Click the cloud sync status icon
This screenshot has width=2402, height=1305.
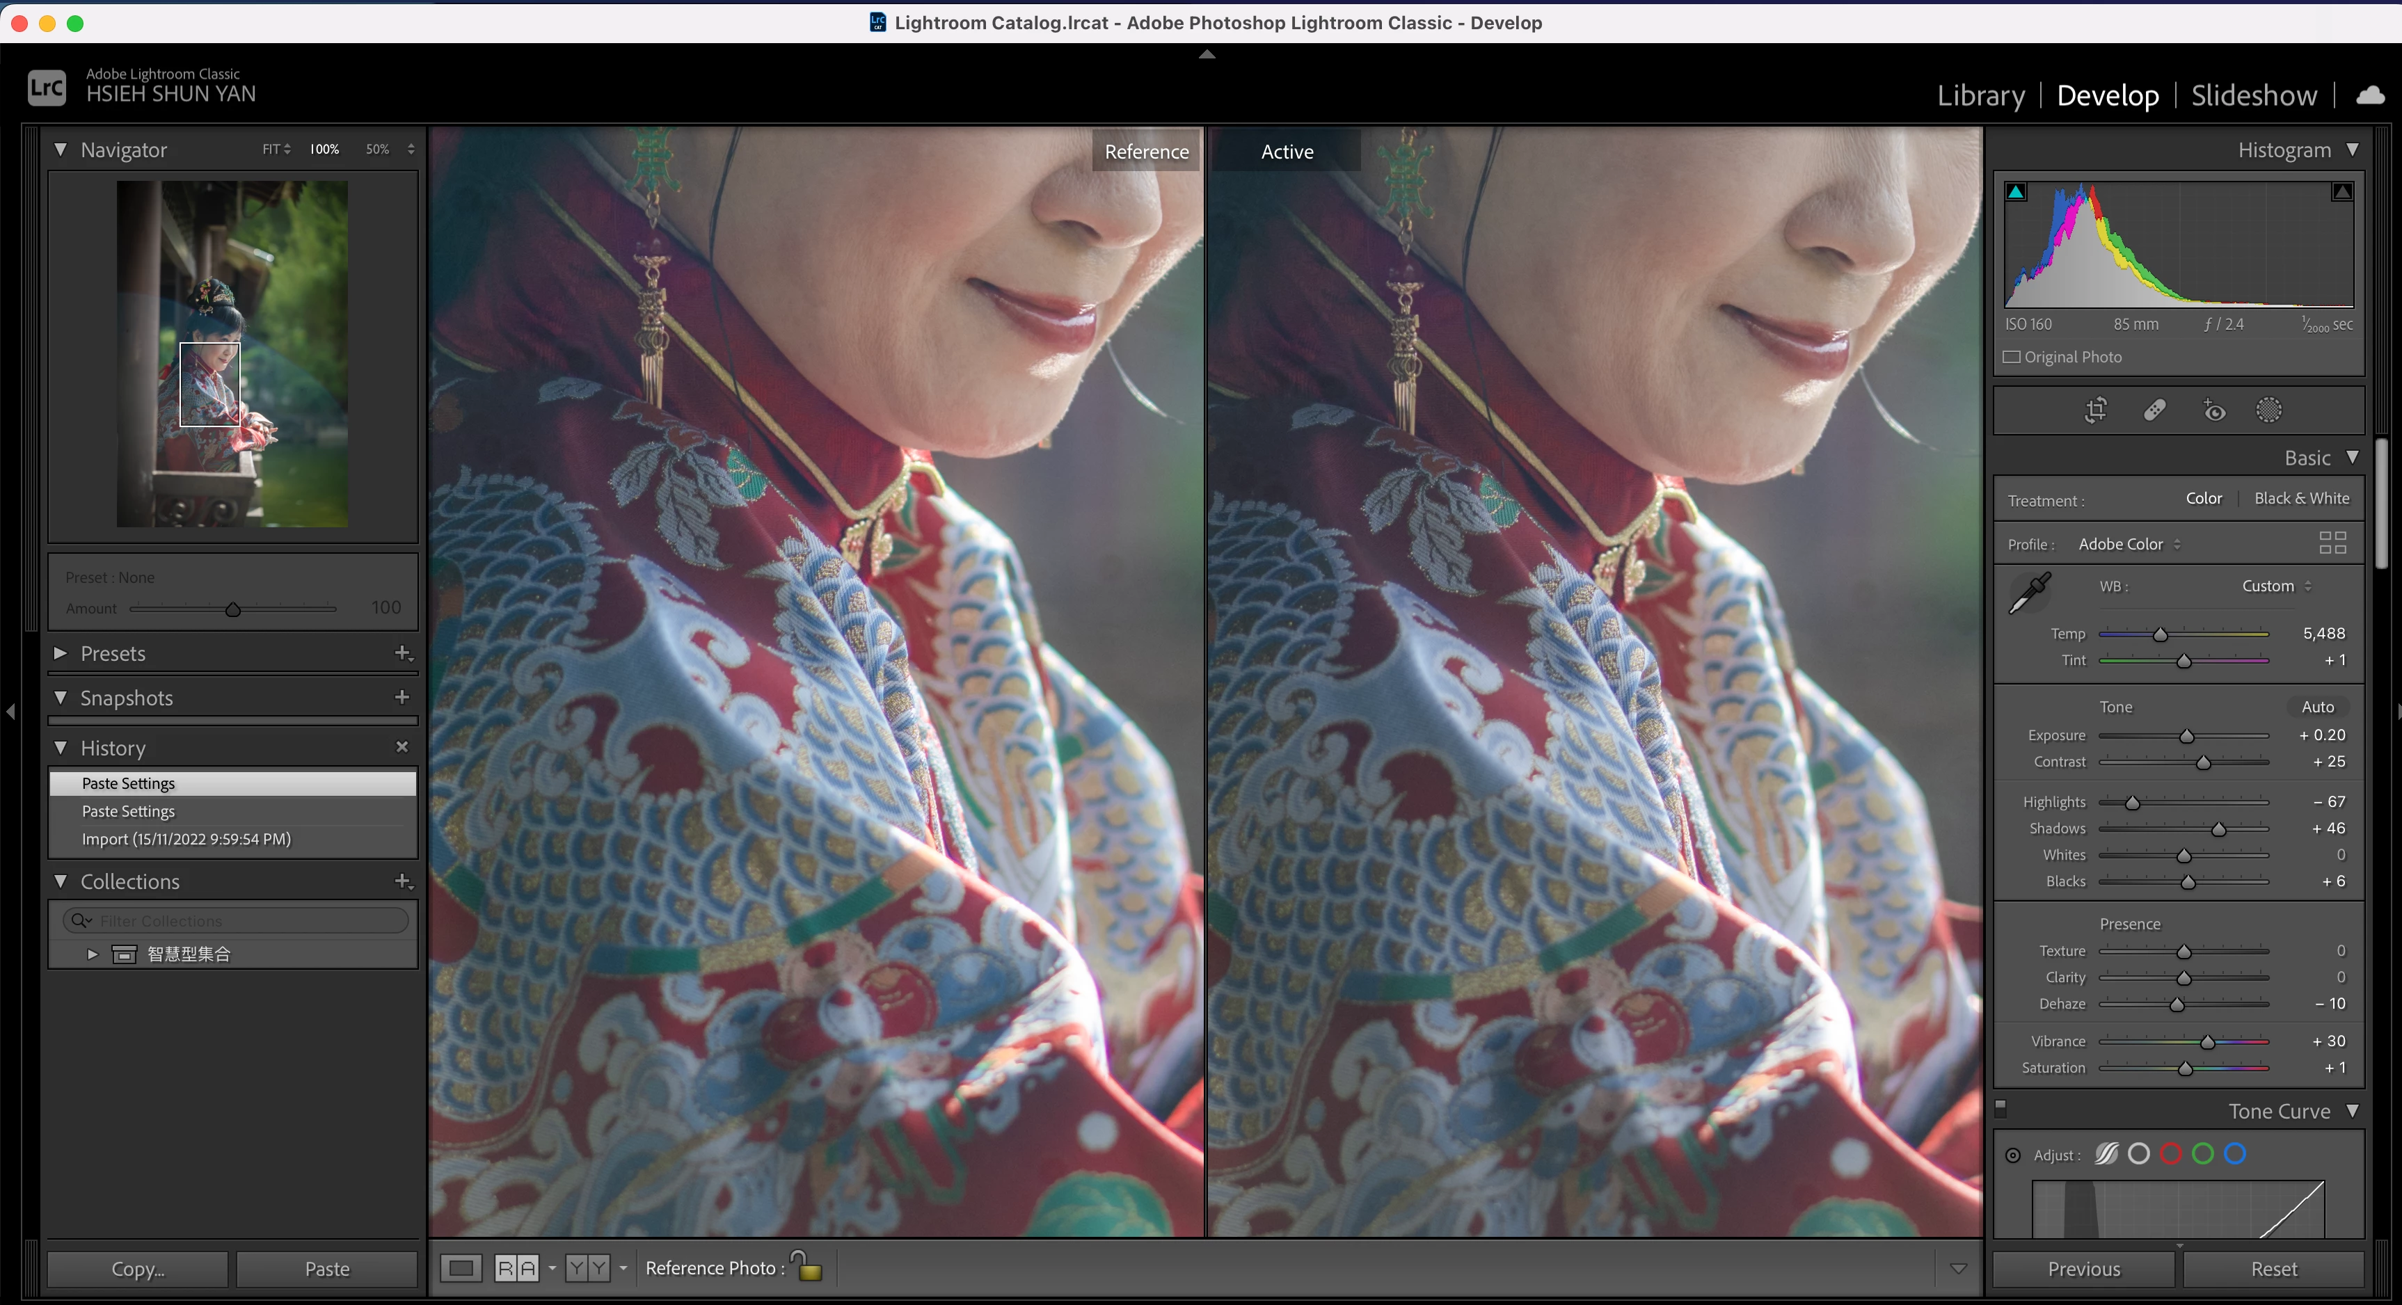click(2369, 95)
